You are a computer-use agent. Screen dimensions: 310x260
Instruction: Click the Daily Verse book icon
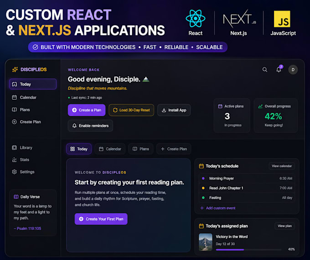tap(16, 197)
